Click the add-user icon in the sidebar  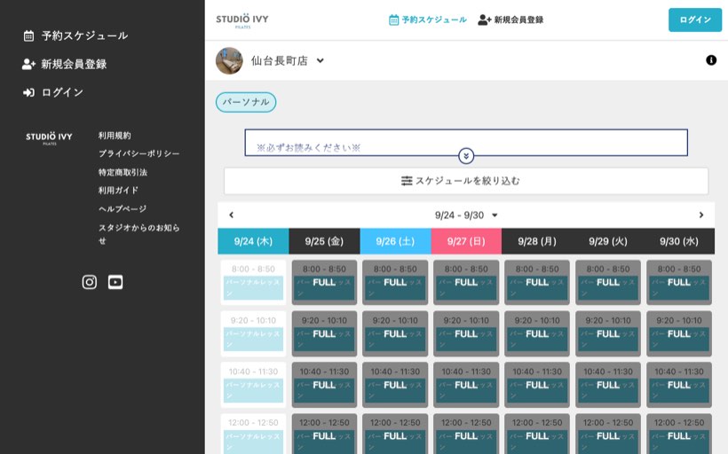[x=28, y=64]
